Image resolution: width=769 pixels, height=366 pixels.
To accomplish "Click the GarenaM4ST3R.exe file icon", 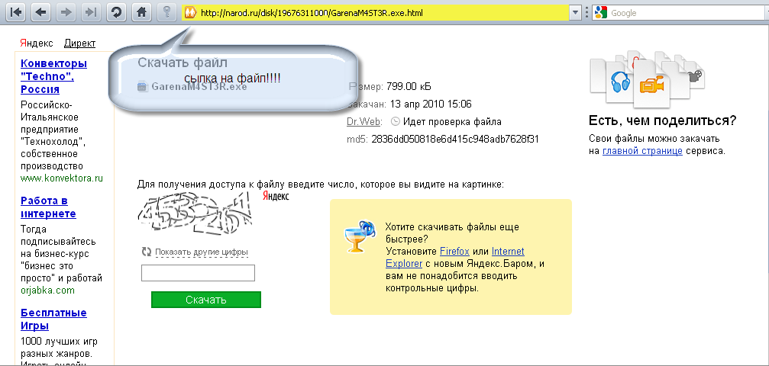I will pos(143,87).
